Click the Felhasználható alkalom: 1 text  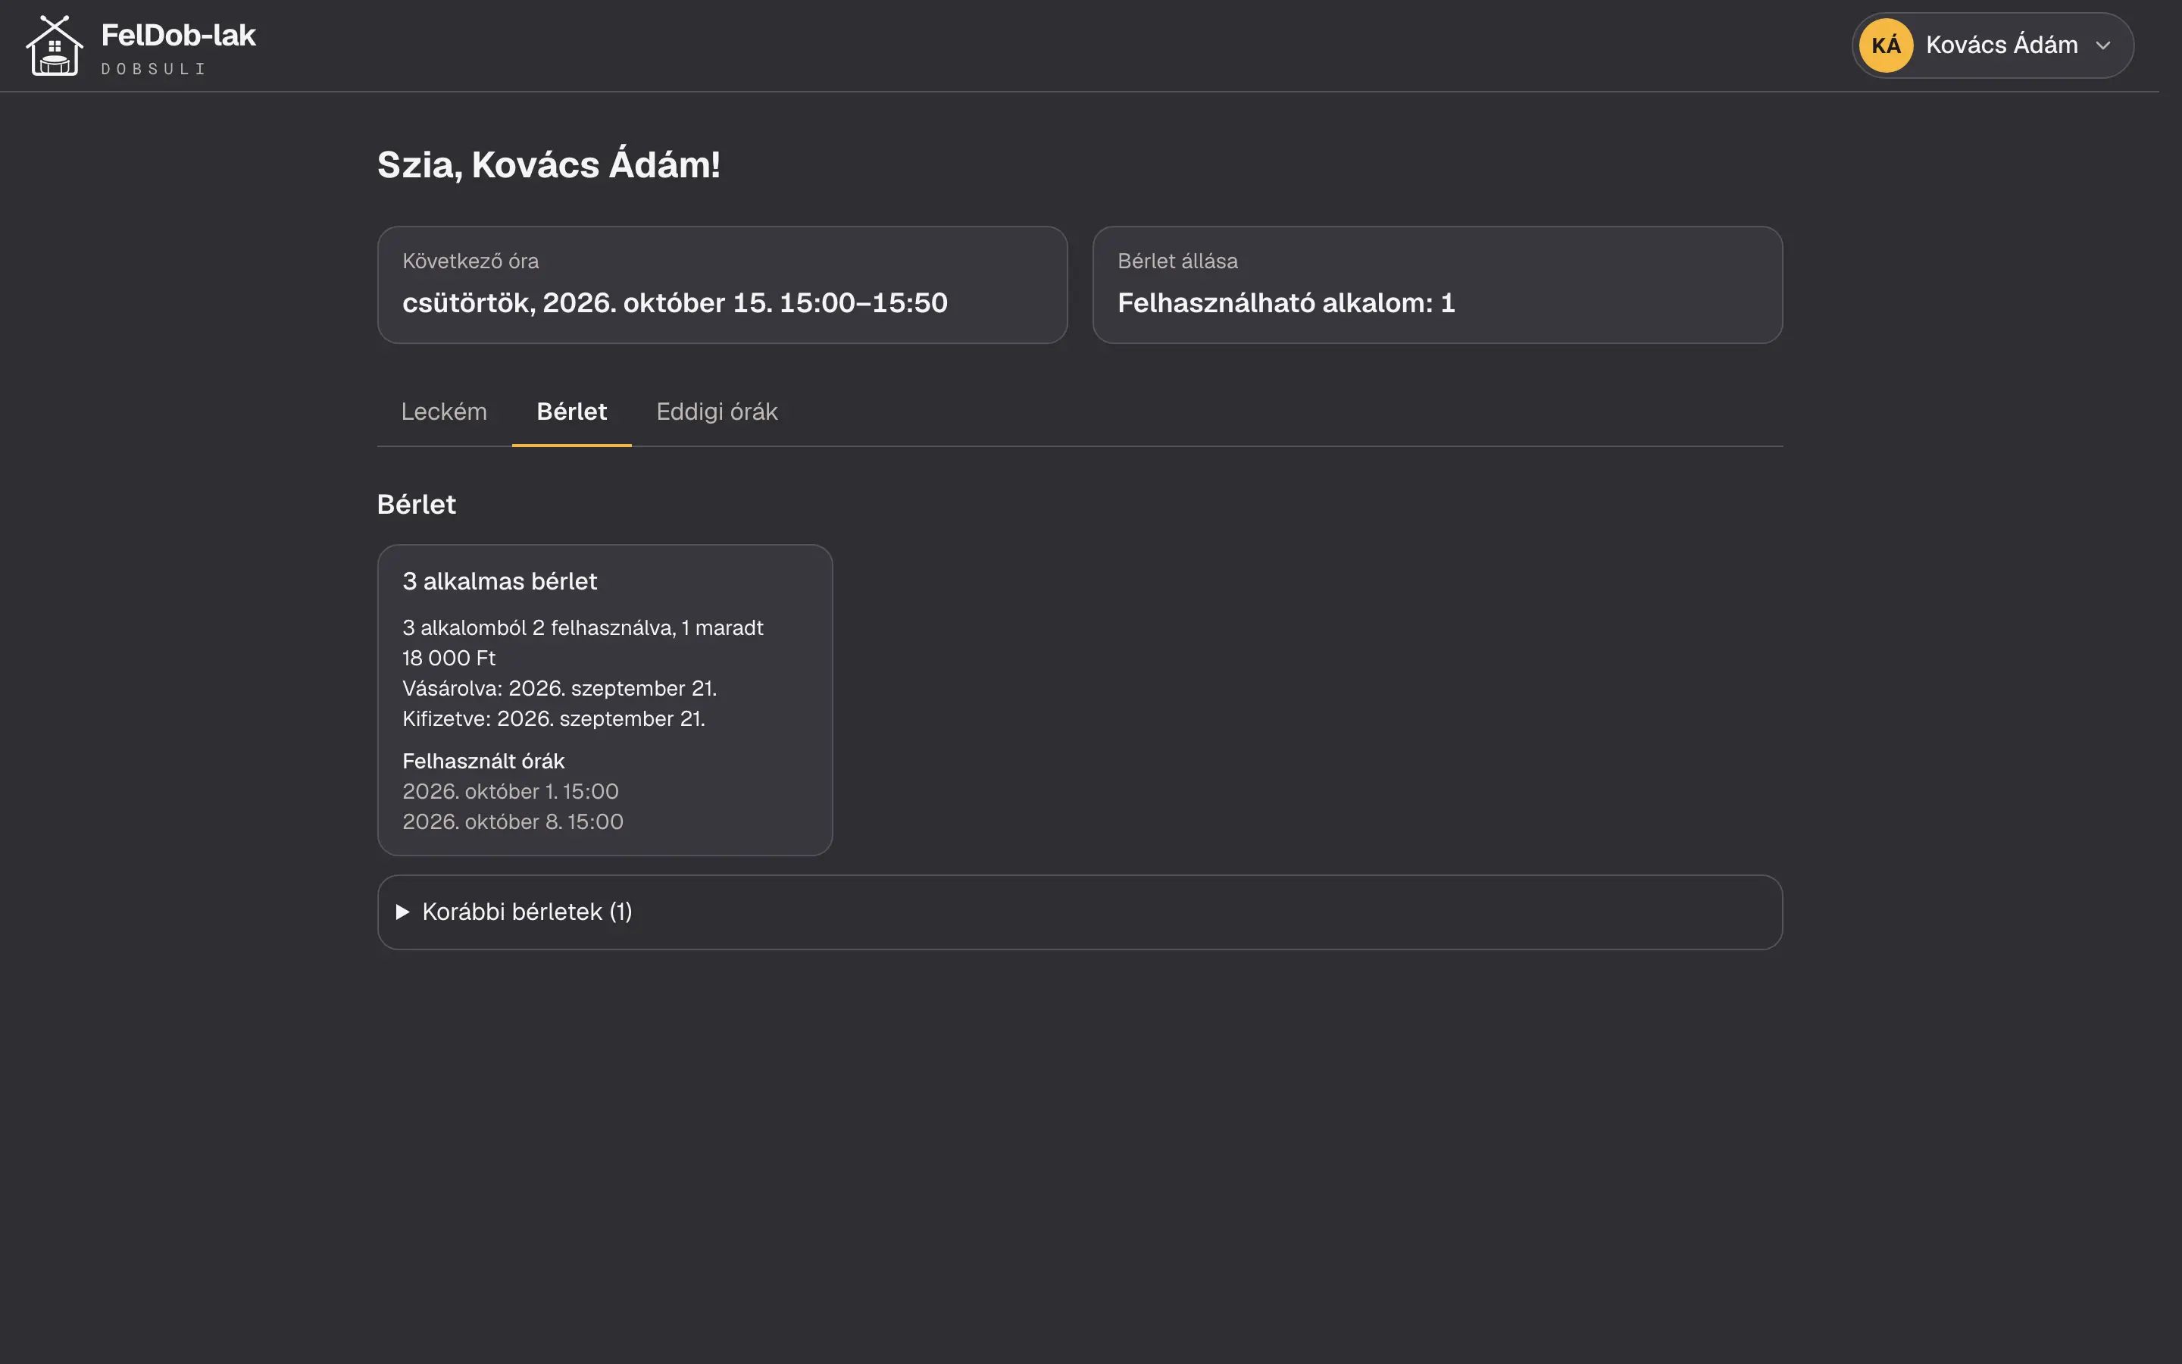1286,303
